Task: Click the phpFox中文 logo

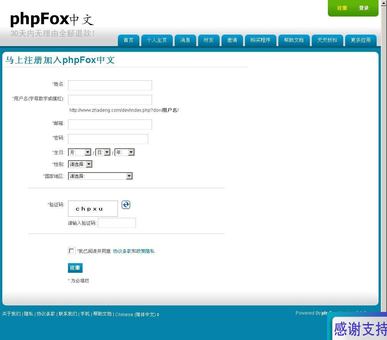Action: coord(52,19)
